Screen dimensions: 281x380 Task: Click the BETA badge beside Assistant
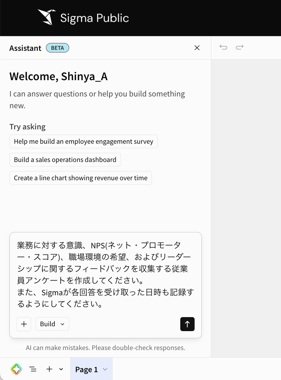pos(57,48)
